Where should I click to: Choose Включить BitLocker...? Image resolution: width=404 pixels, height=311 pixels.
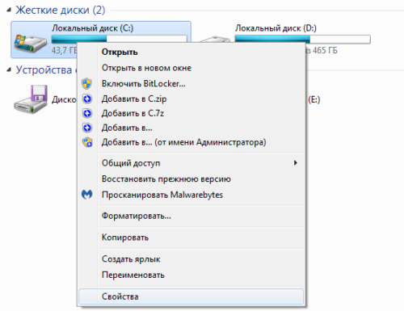coord(191,84)
